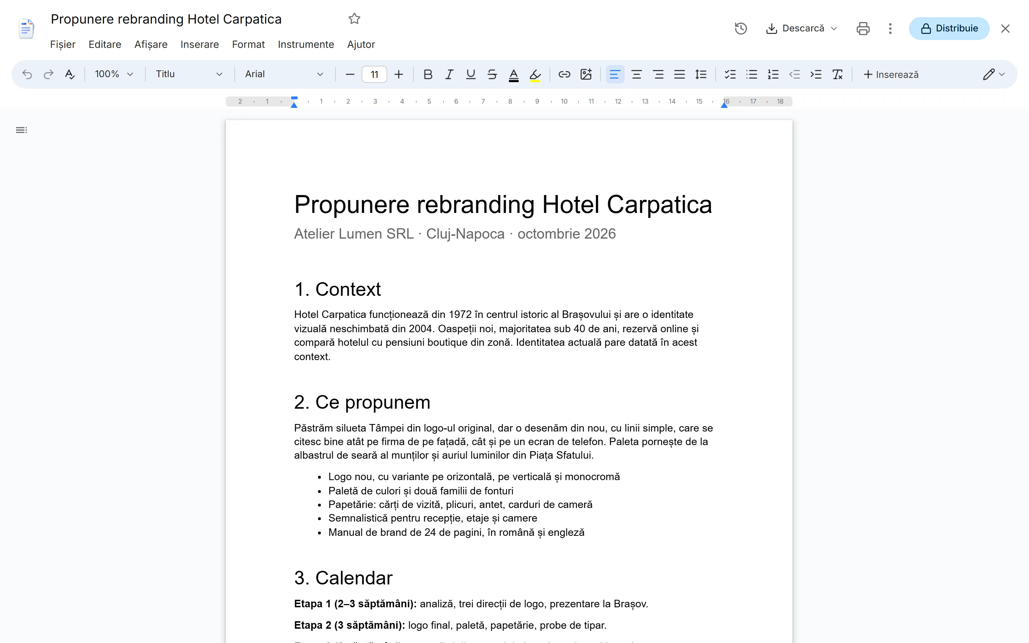Open the zoom 100% dropdown
This screenshot has height=643, width=1029.
click(114, 74)
